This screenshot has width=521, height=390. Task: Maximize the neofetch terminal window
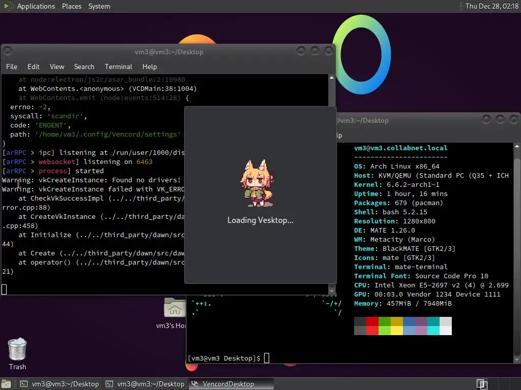point(500,119)
